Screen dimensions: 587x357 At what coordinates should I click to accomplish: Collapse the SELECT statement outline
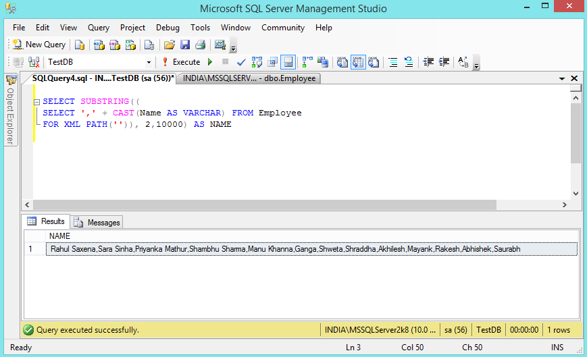pos(36,102)
